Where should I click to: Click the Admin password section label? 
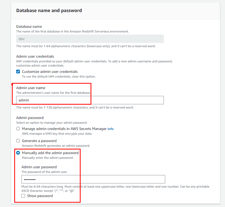[x=30, y=118]
